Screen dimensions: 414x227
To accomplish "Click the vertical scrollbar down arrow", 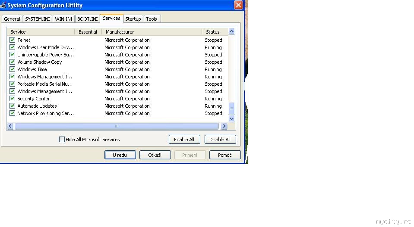I will click(231, 119).
